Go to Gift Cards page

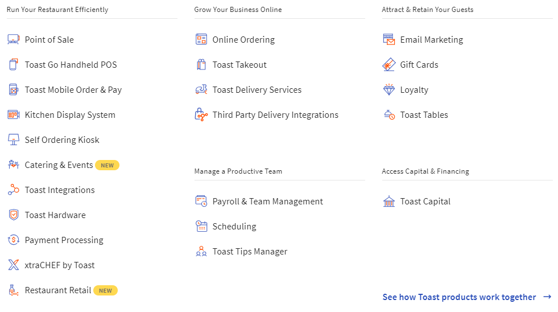[x=419, y=65]
